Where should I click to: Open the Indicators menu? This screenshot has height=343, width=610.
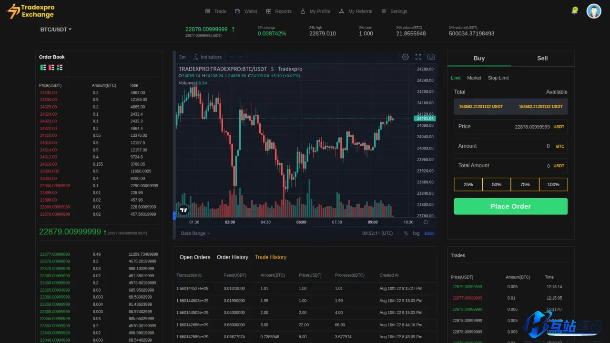pyautogui.click(x=207, y=57)
